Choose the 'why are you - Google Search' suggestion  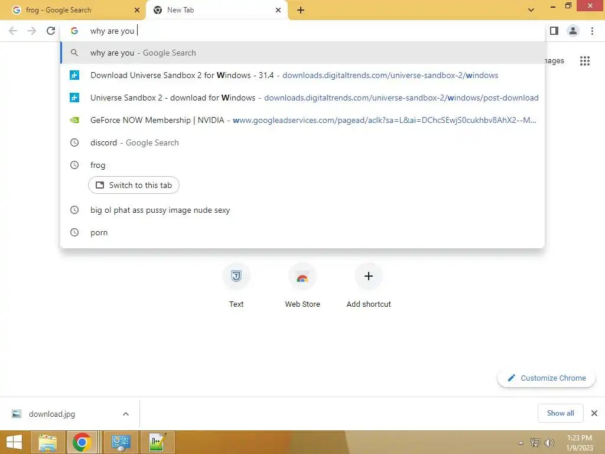[302, 53]
